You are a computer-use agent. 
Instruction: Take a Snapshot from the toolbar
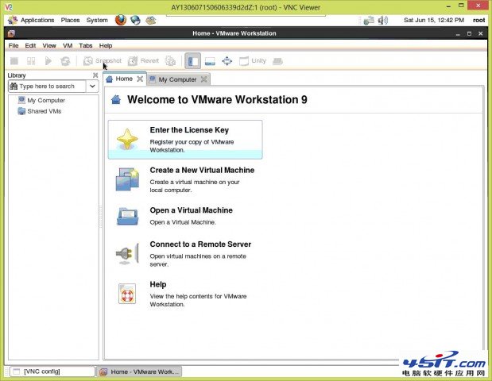103,61
